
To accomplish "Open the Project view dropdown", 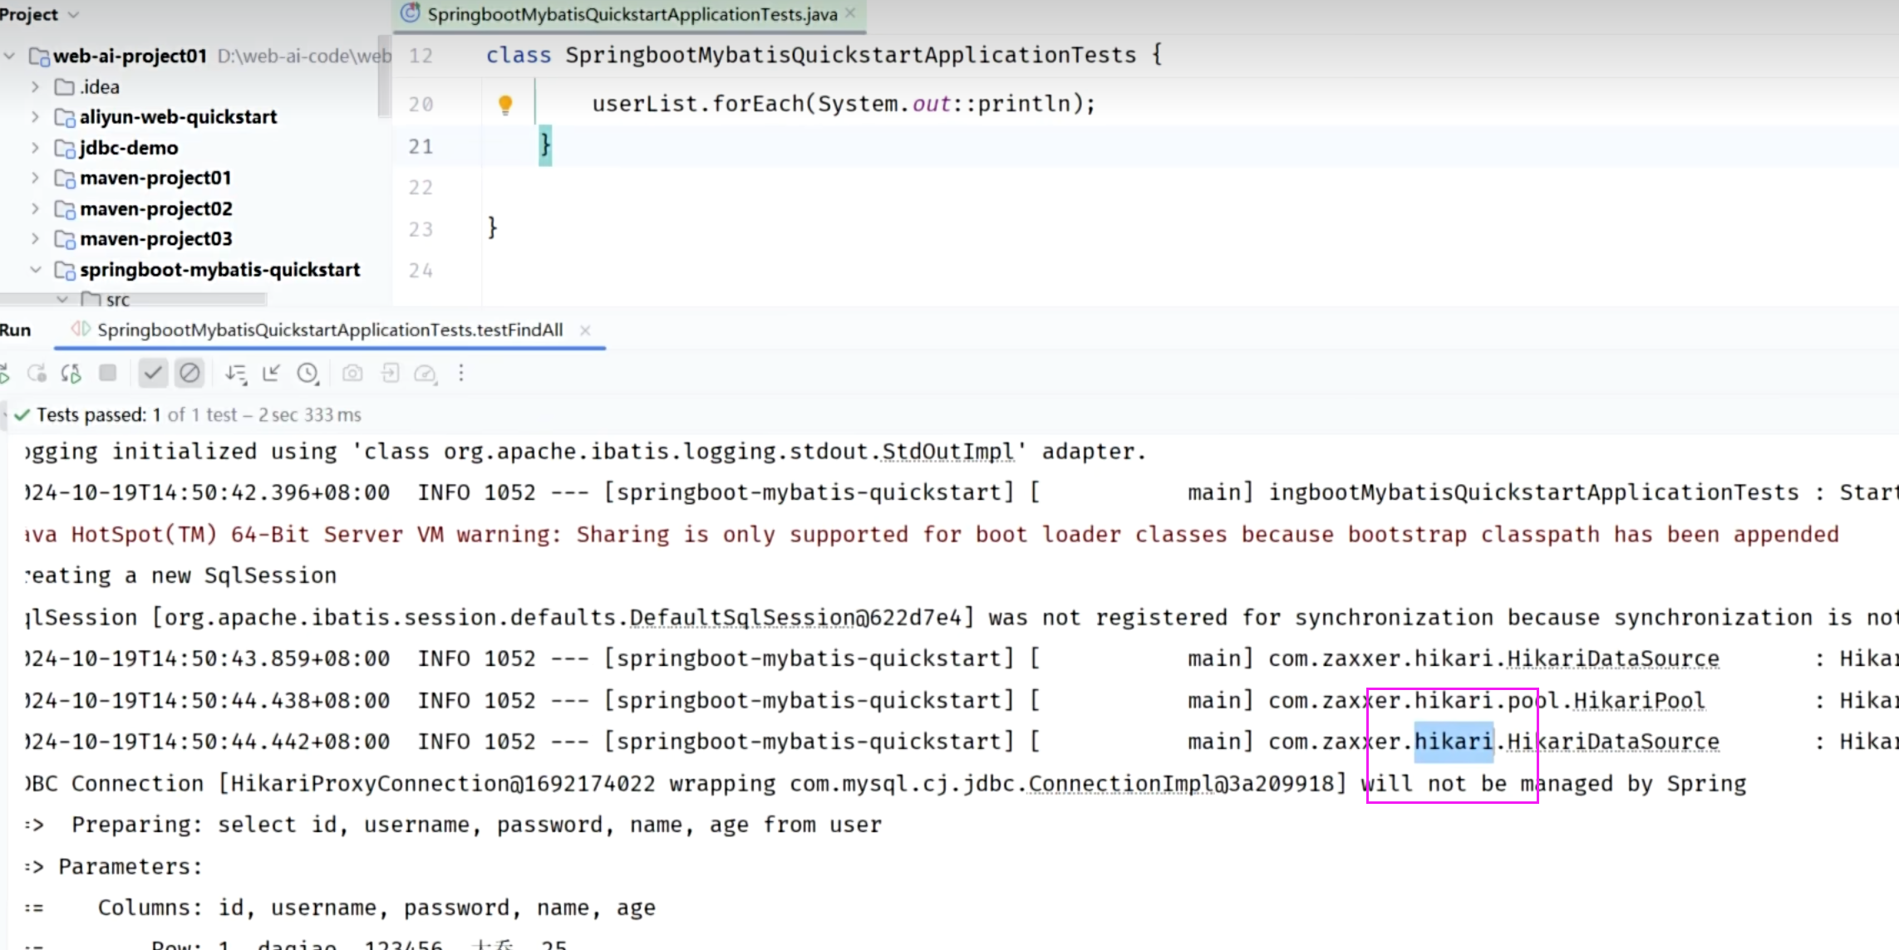I will pos(73,14).
